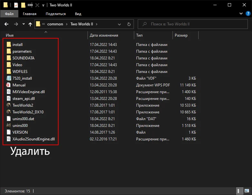Select the parameters folder icon
Viewport: 252px width, 195px height.
(x=9, y=51)
